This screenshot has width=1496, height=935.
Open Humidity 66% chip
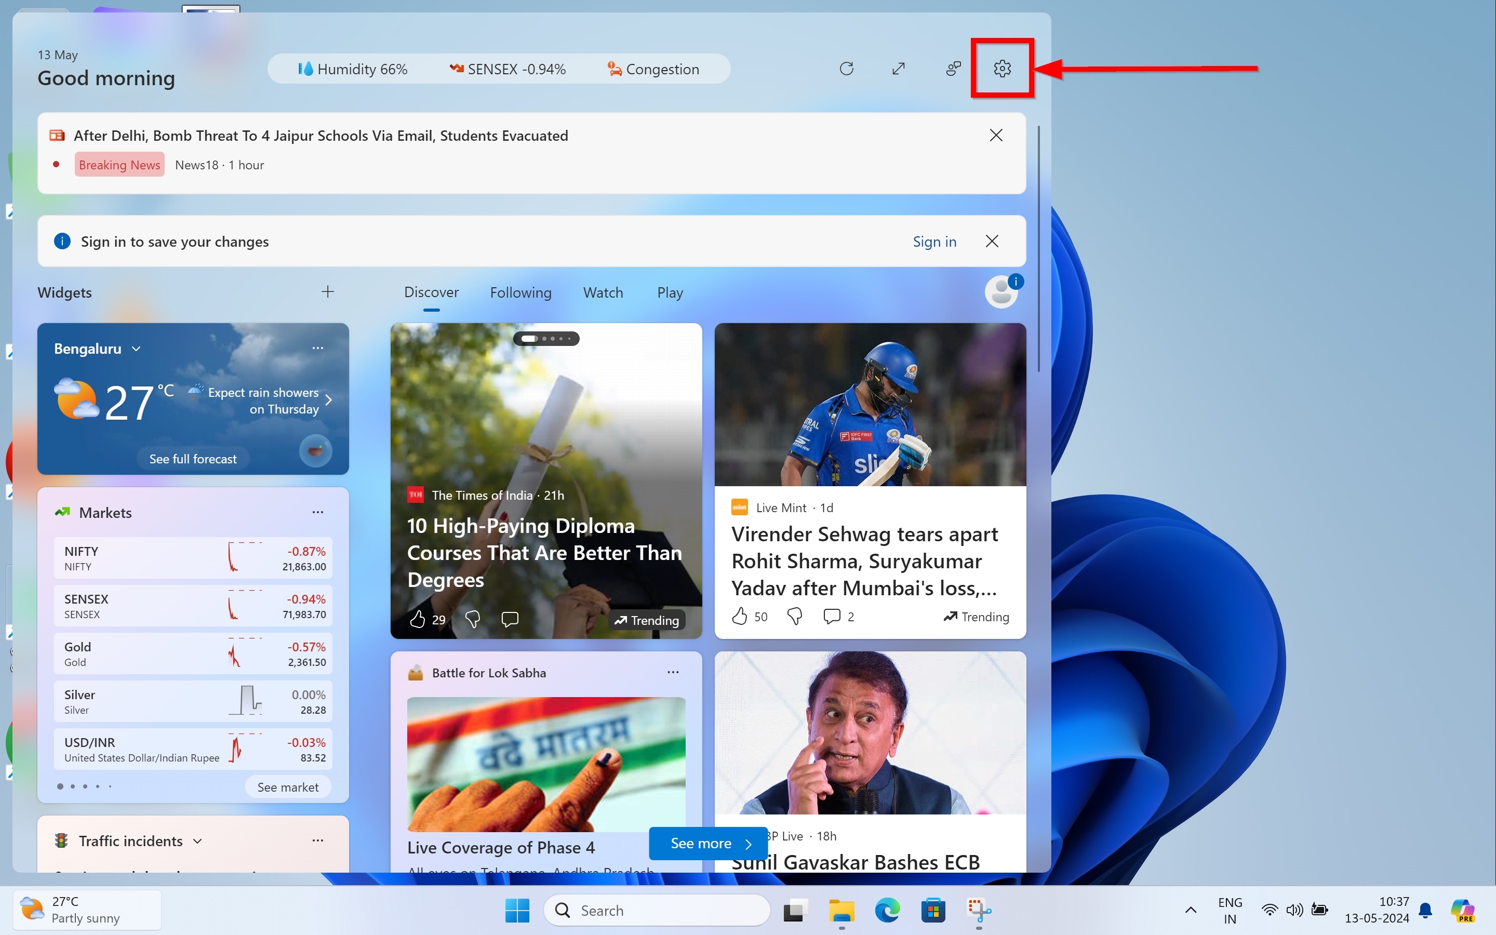coord(352,69)
